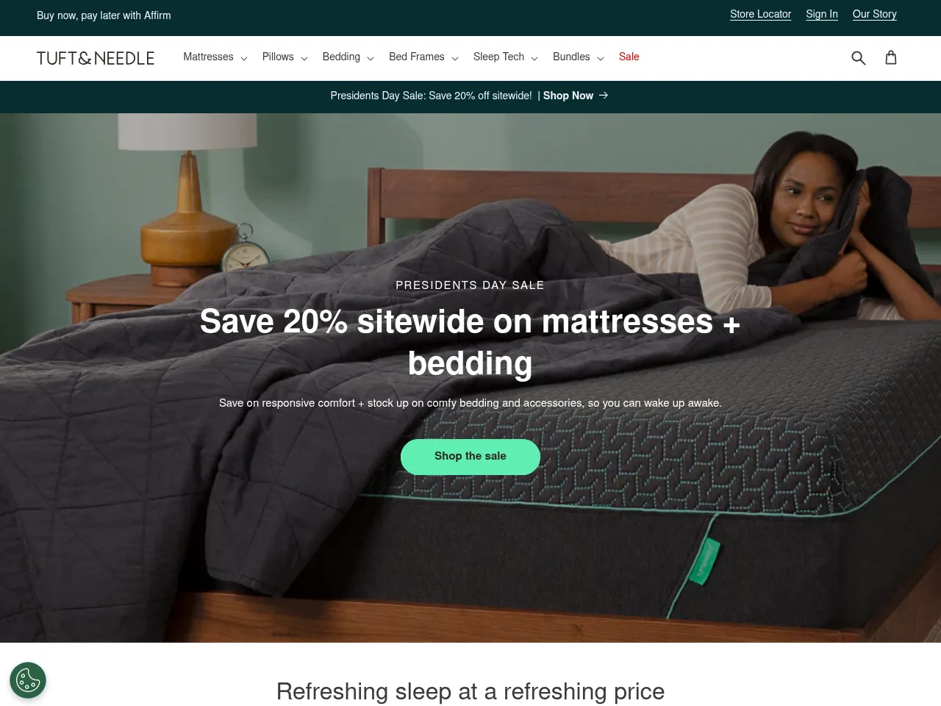Open cookie preferences icon
Viewport: 941px width, 706px height.
click(x=28, y=680)
